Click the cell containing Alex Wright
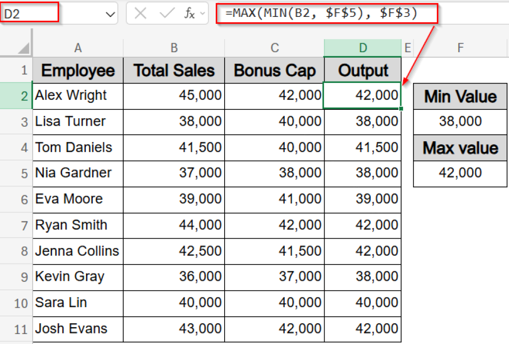 click(78, 96)
